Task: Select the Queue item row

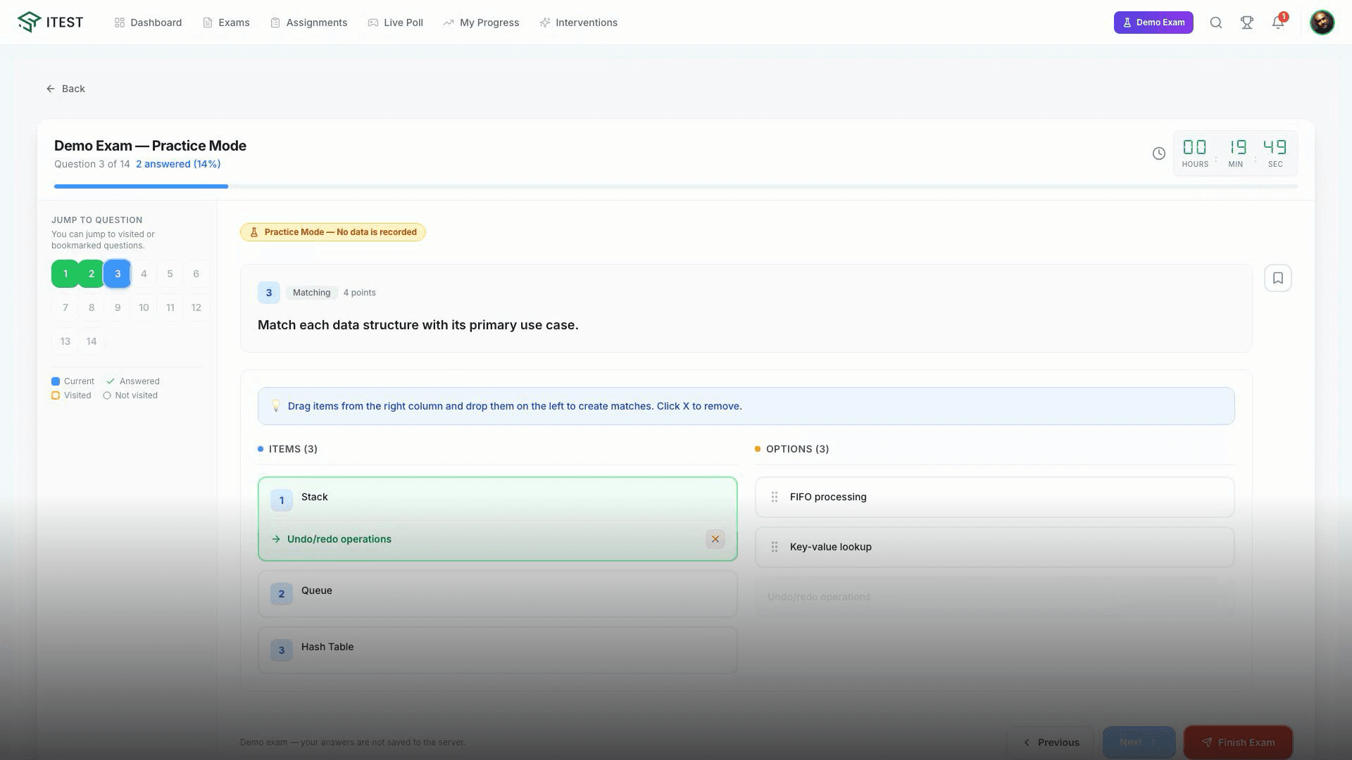Action: 497,594
